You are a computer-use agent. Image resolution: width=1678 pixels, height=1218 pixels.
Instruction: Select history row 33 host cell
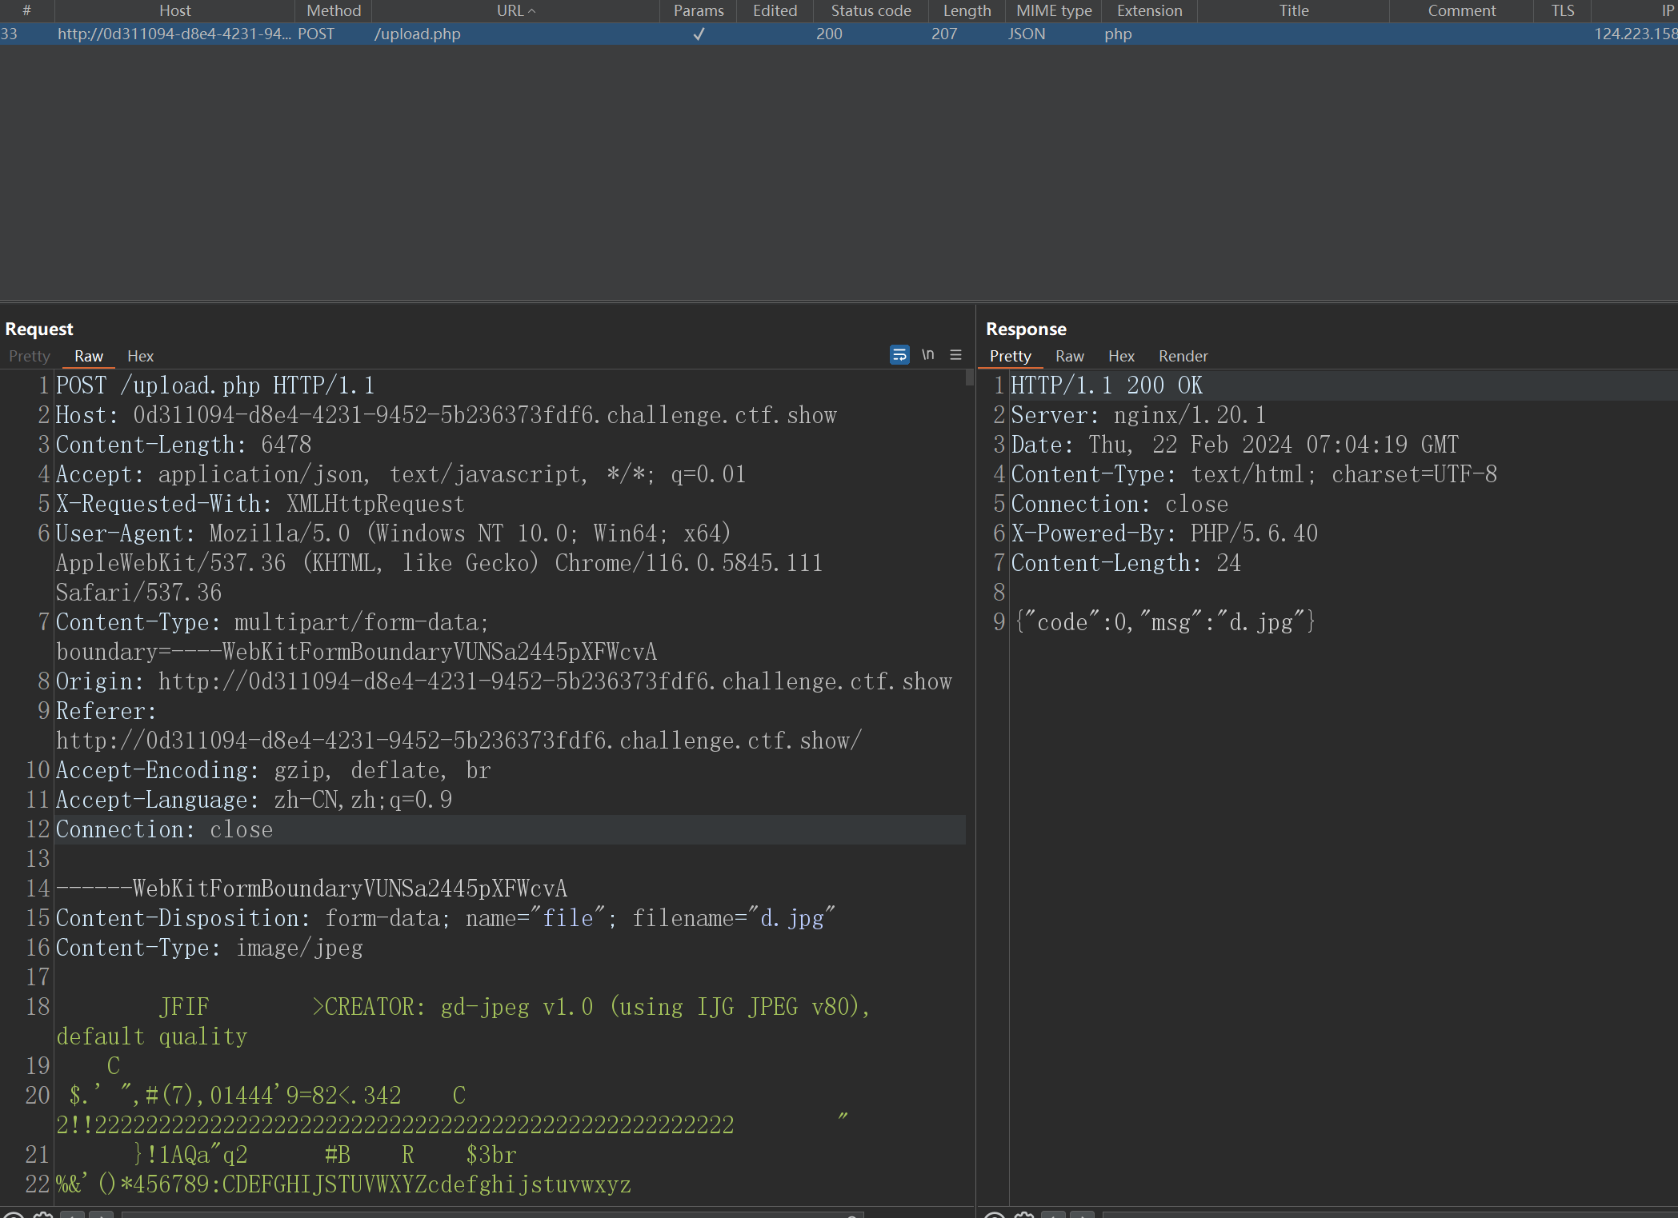pos(174,34)
